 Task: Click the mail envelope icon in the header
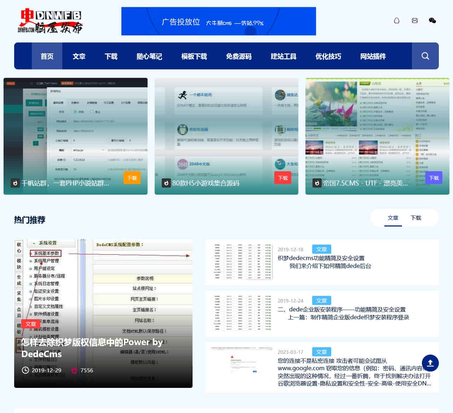tap(414, 21)
